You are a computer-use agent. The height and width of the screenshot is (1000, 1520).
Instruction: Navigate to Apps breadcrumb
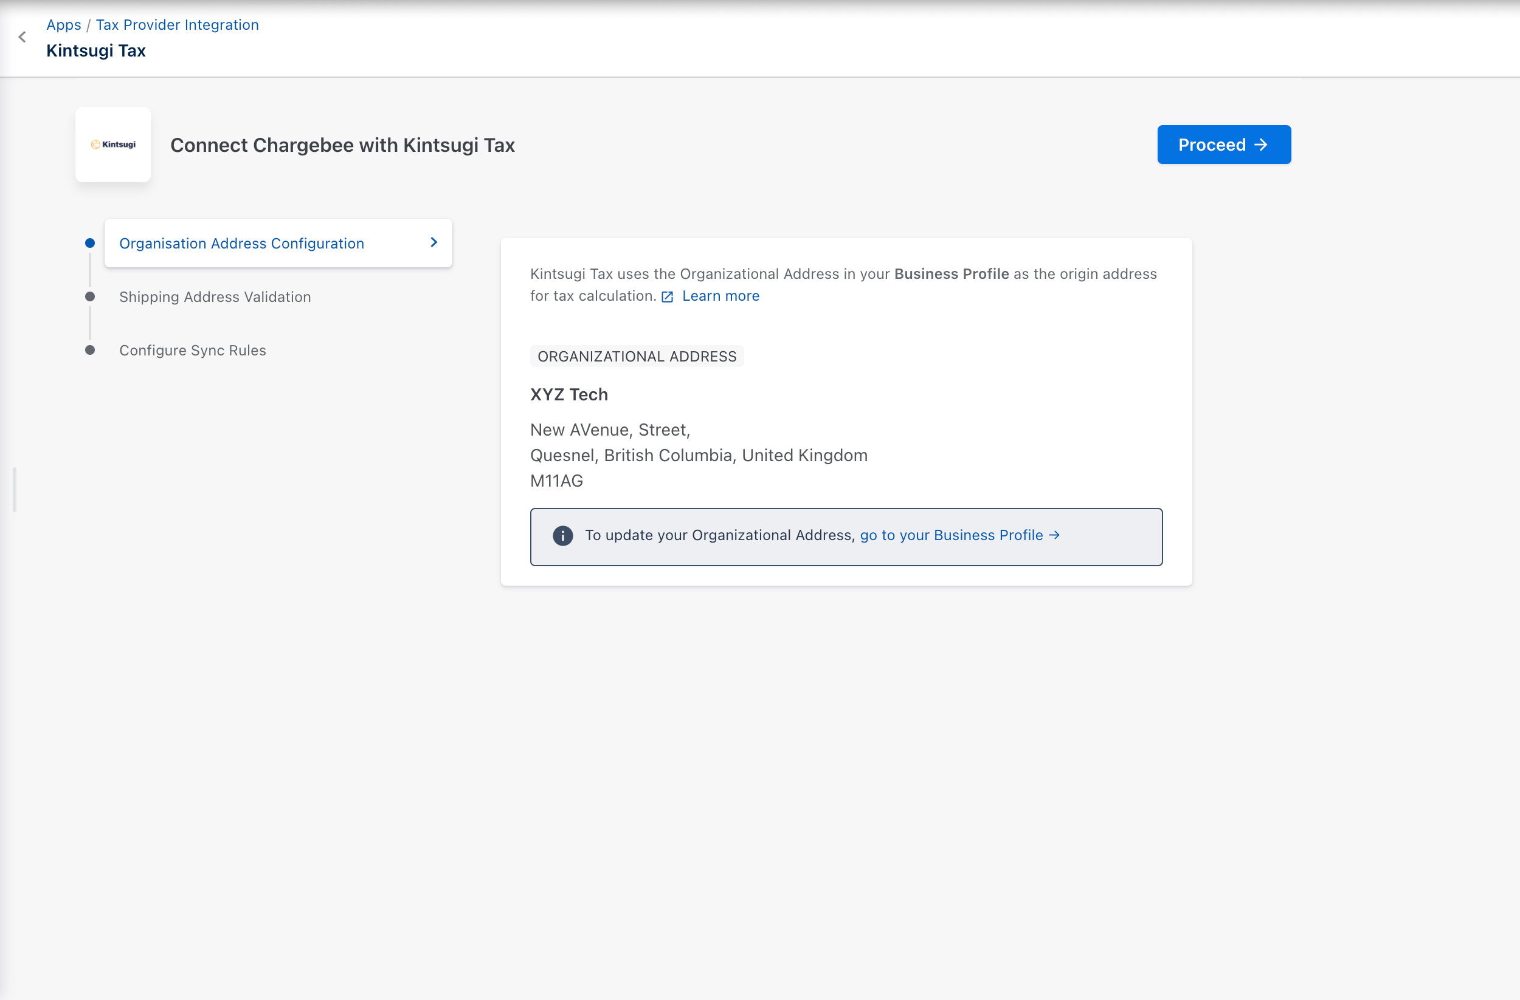[63, 25]
